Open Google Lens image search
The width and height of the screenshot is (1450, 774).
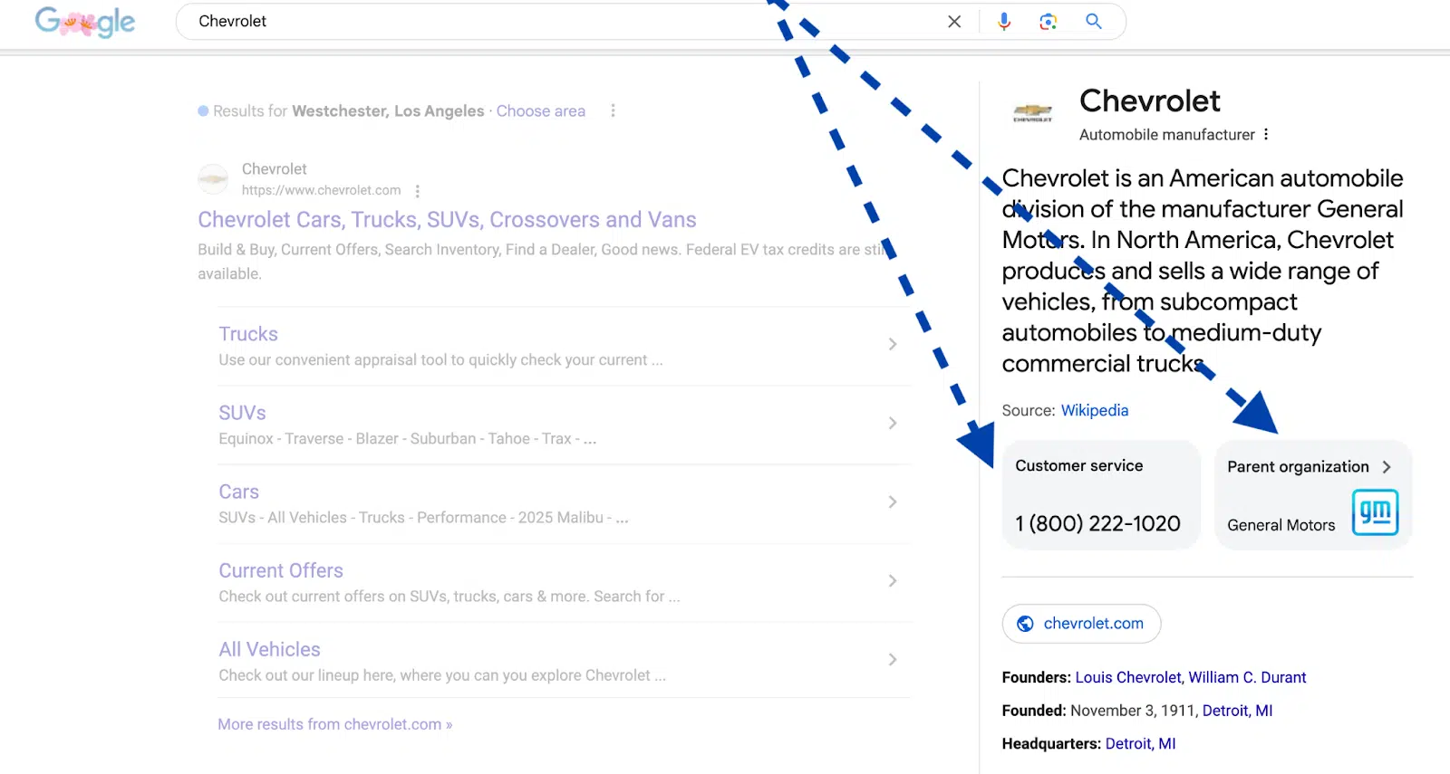click(1049, 22)
